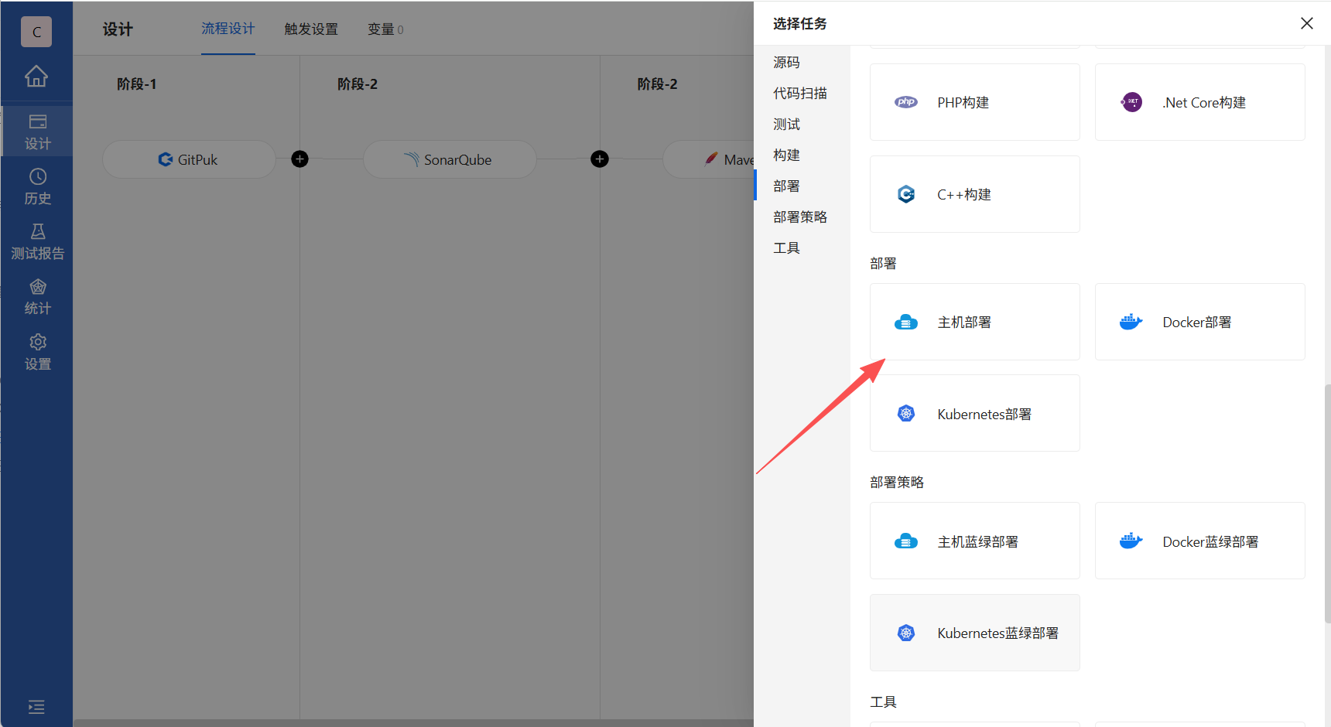Click the 部署策略 section heading in task list

coord(897,482)
